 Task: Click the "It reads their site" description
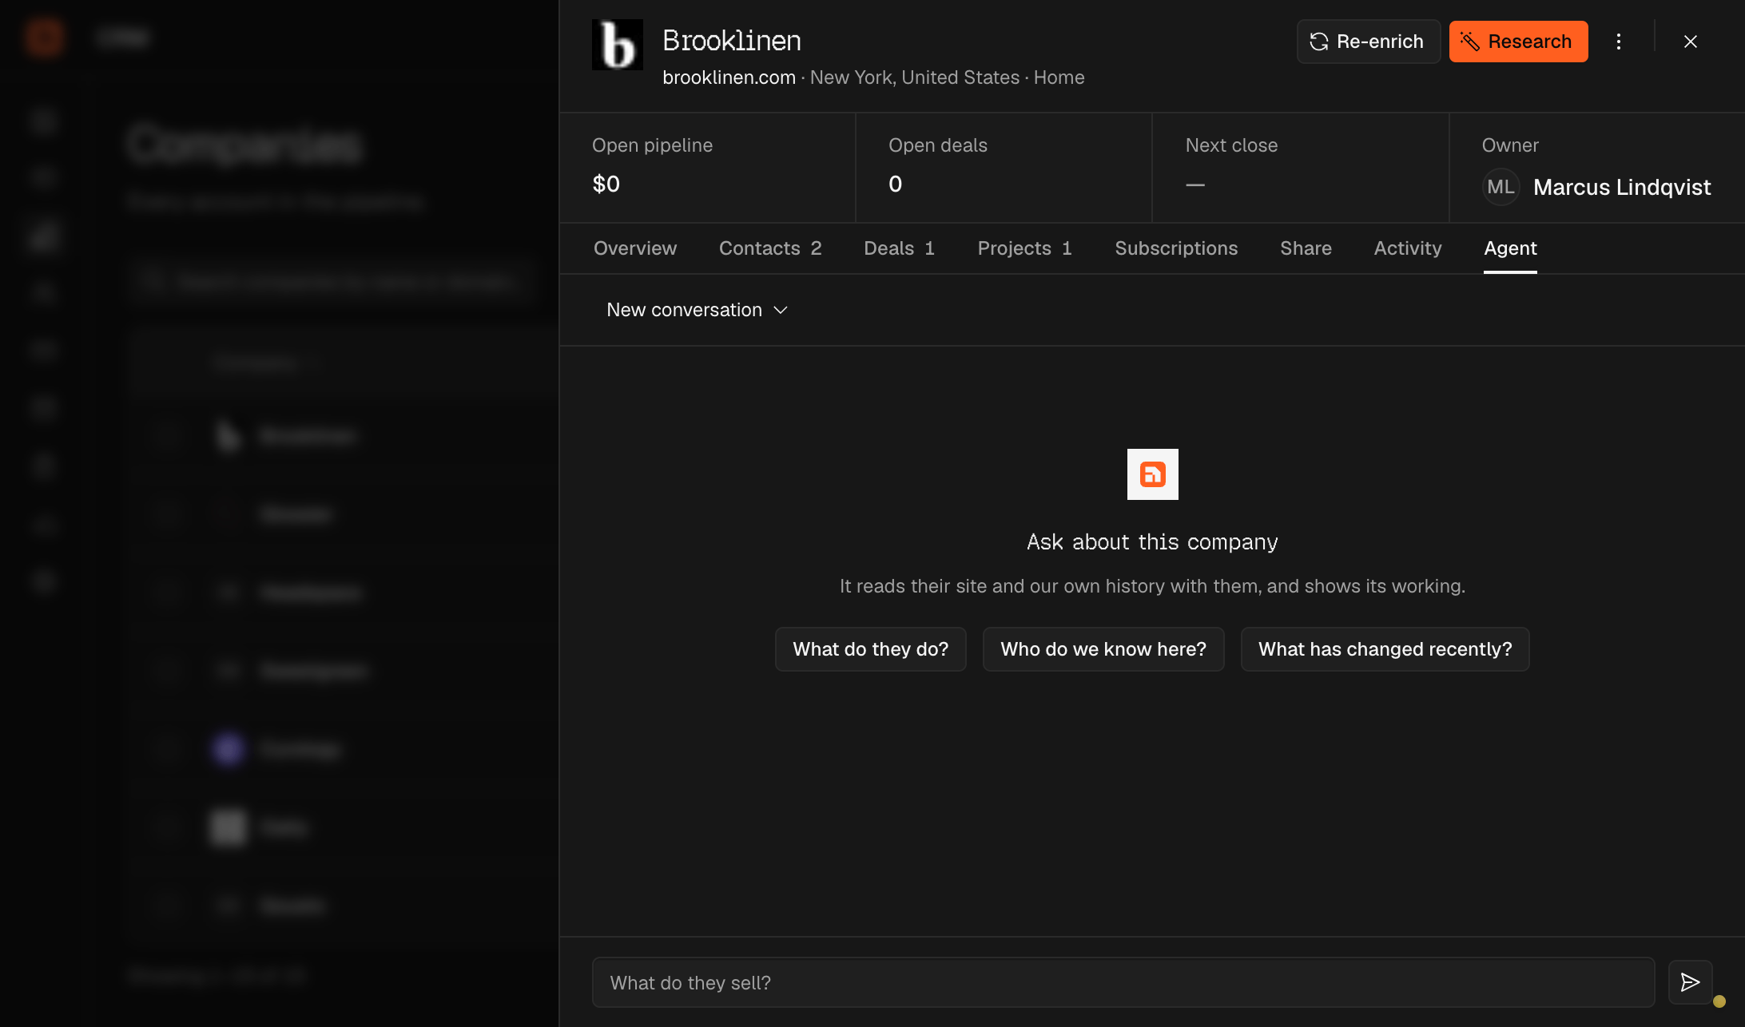tap(1152, 586)
